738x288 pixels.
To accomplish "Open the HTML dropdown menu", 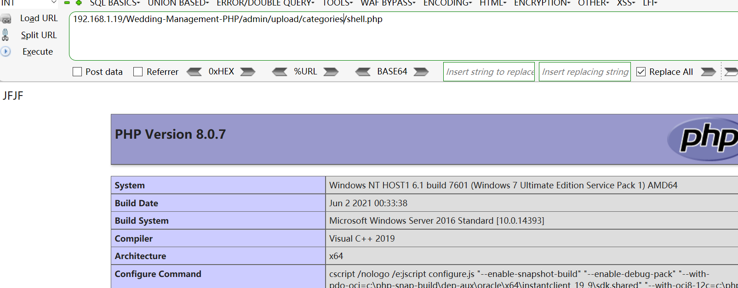I will (493, 3).
